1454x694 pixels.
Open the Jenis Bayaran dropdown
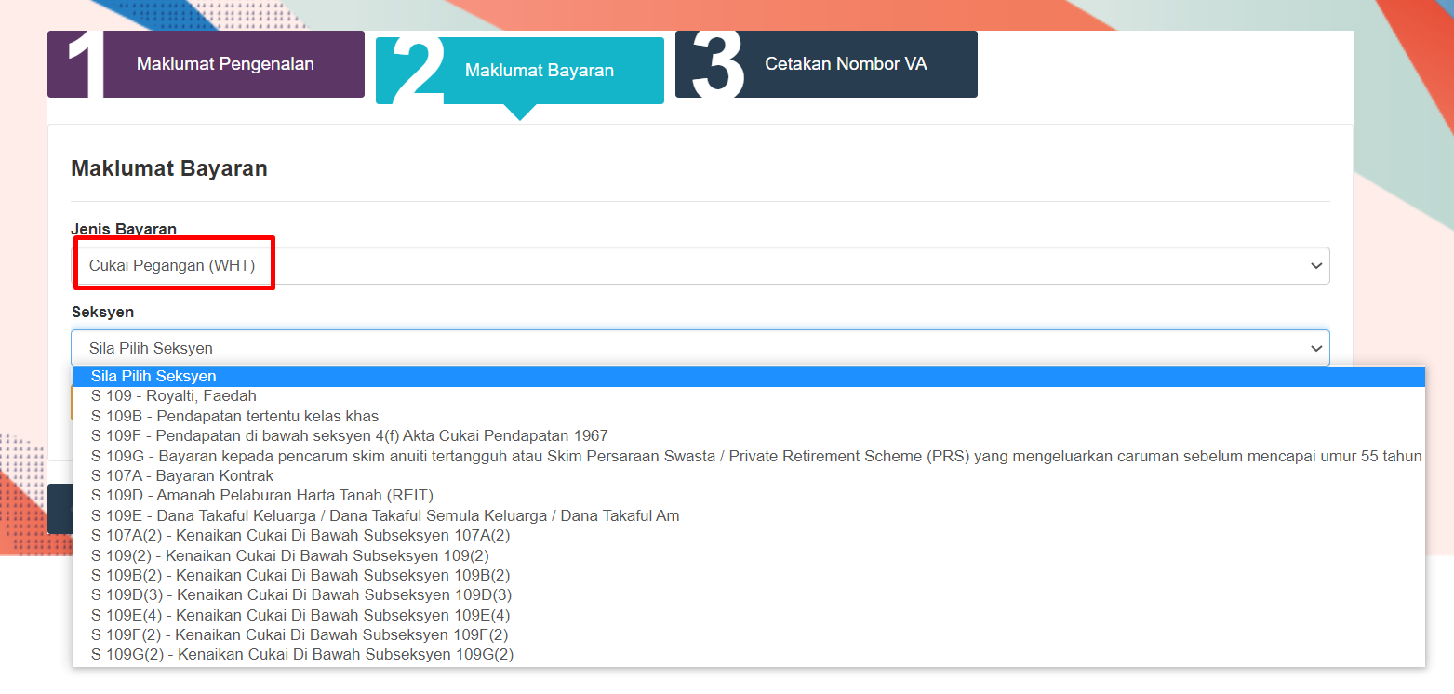pyautogui.click(x=698, y=266)
